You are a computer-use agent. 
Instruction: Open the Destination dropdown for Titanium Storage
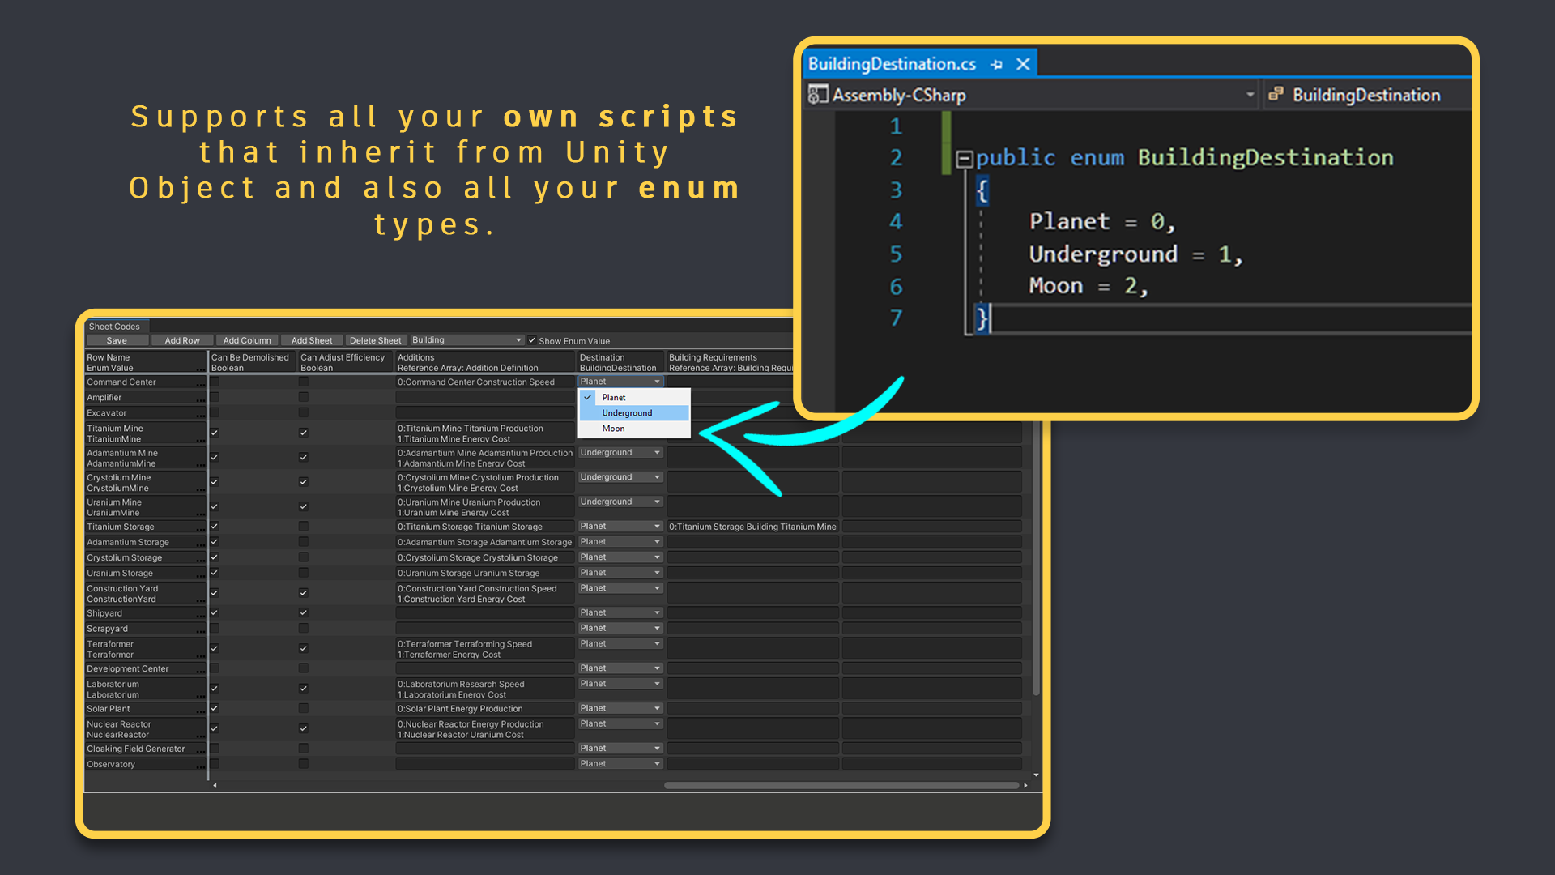coord(621,527)
